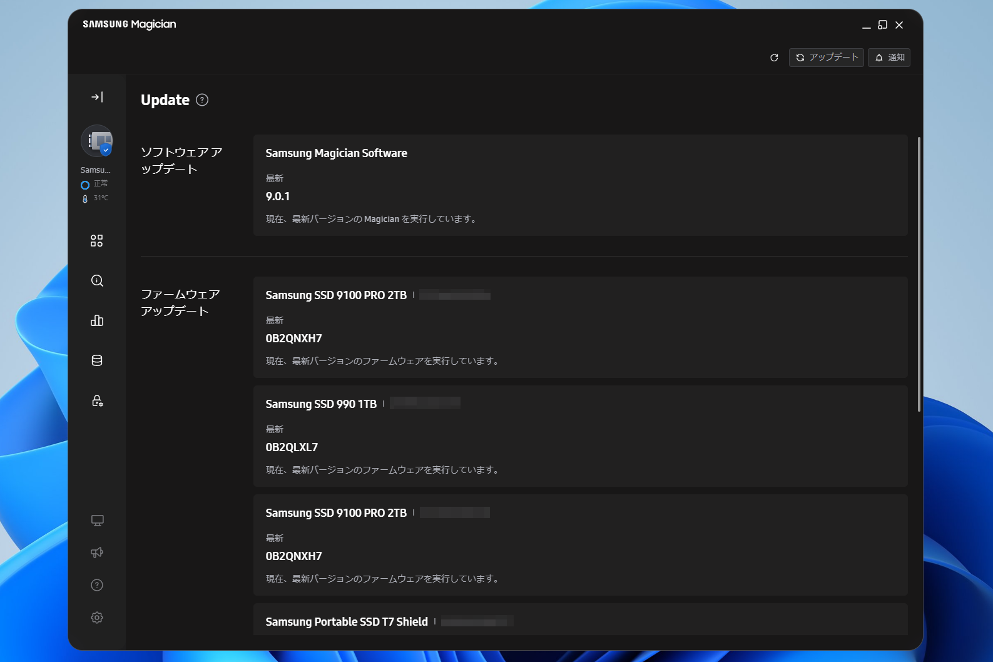The height and width of the screenshot is (662, 993).
Task: Click the monitor icon in the sidebar
Action: [x=97, y=521]
